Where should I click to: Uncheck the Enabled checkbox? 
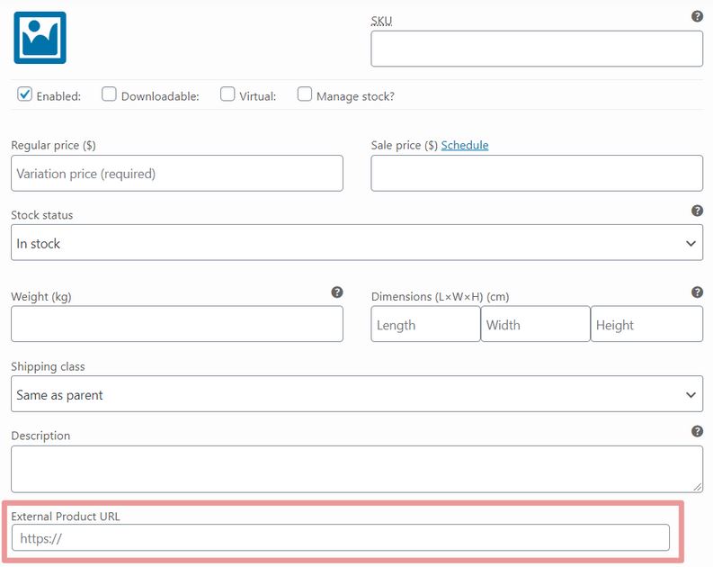tap(24, 94)
